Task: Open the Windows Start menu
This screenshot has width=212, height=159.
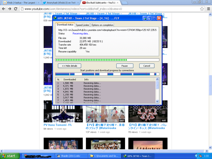Action: click(x=10, y=156)
